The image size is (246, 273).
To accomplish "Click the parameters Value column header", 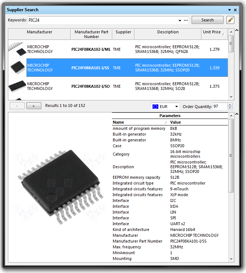I will (199, 122).
